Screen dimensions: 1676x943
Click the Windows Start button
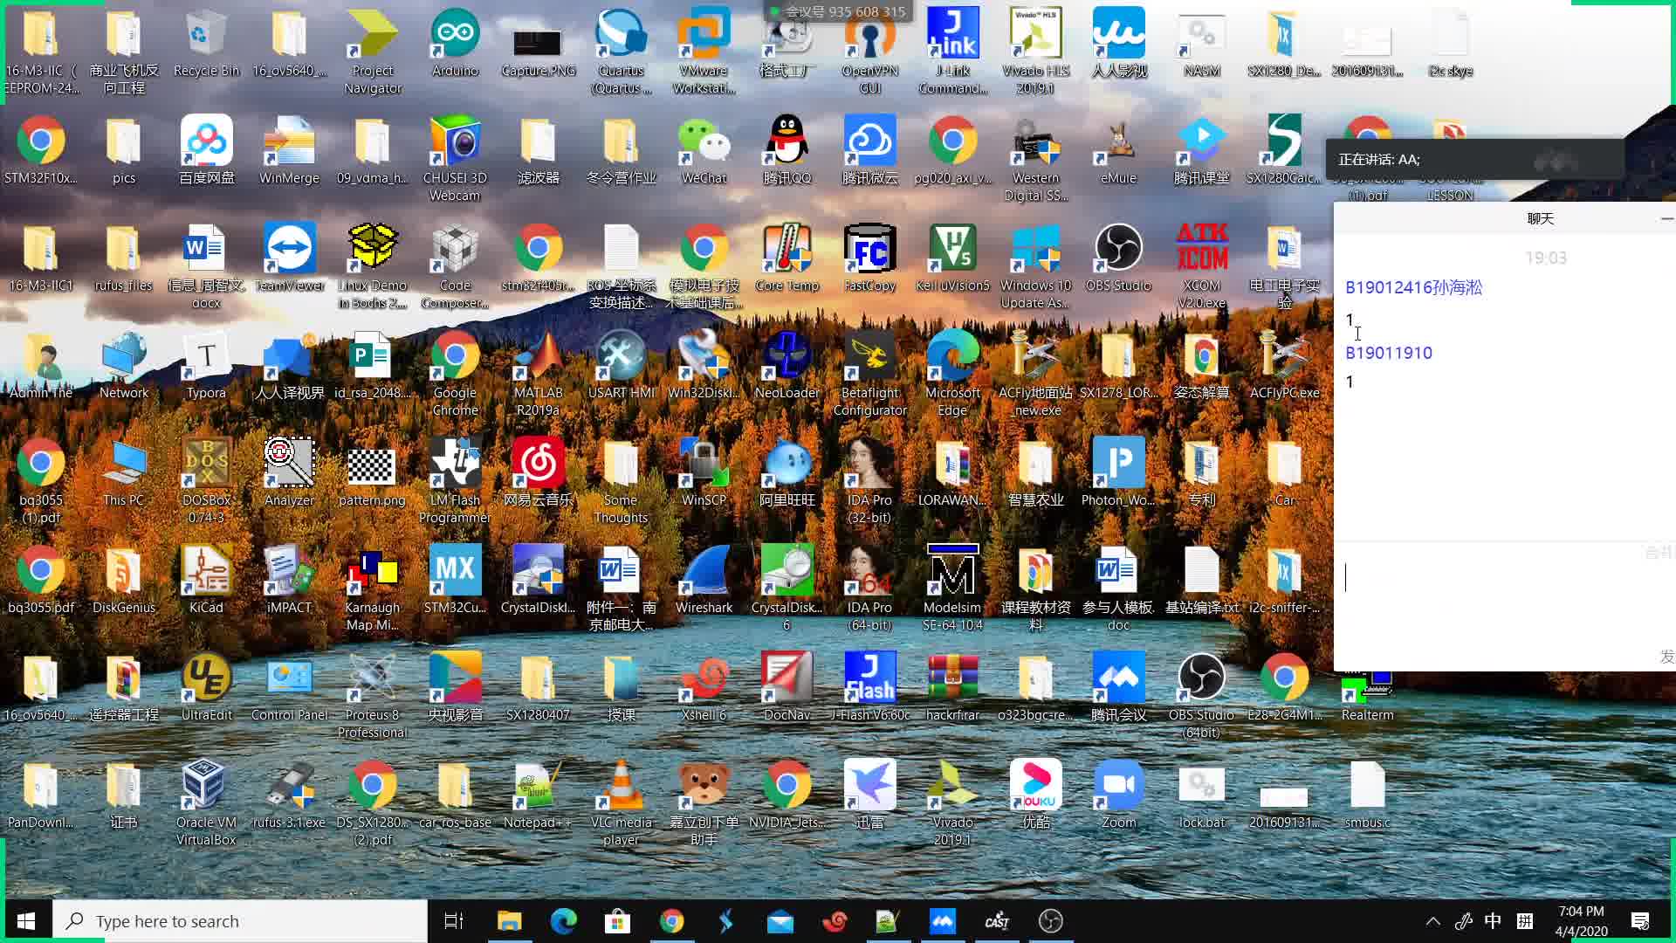point(26,921)
